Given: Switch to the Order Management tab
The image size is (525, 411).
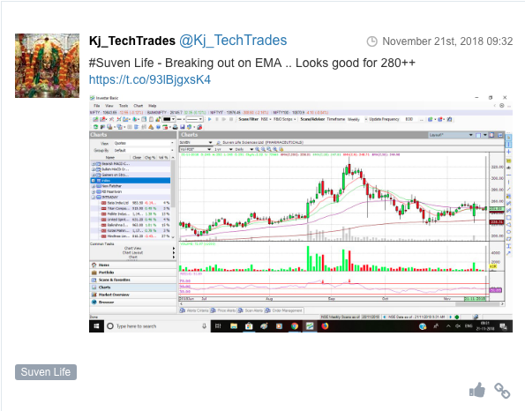Looking at the screenshot, I should click(284, 310).
